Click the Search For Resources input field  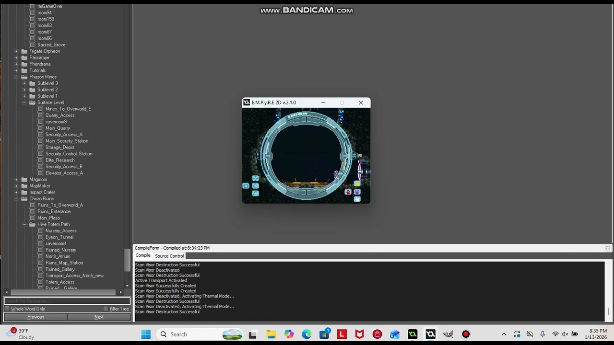67,301
